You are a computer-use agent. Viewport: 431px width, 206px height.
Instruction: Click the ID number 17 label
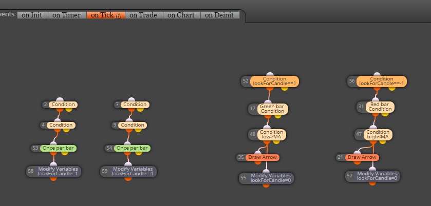[253, 109]
